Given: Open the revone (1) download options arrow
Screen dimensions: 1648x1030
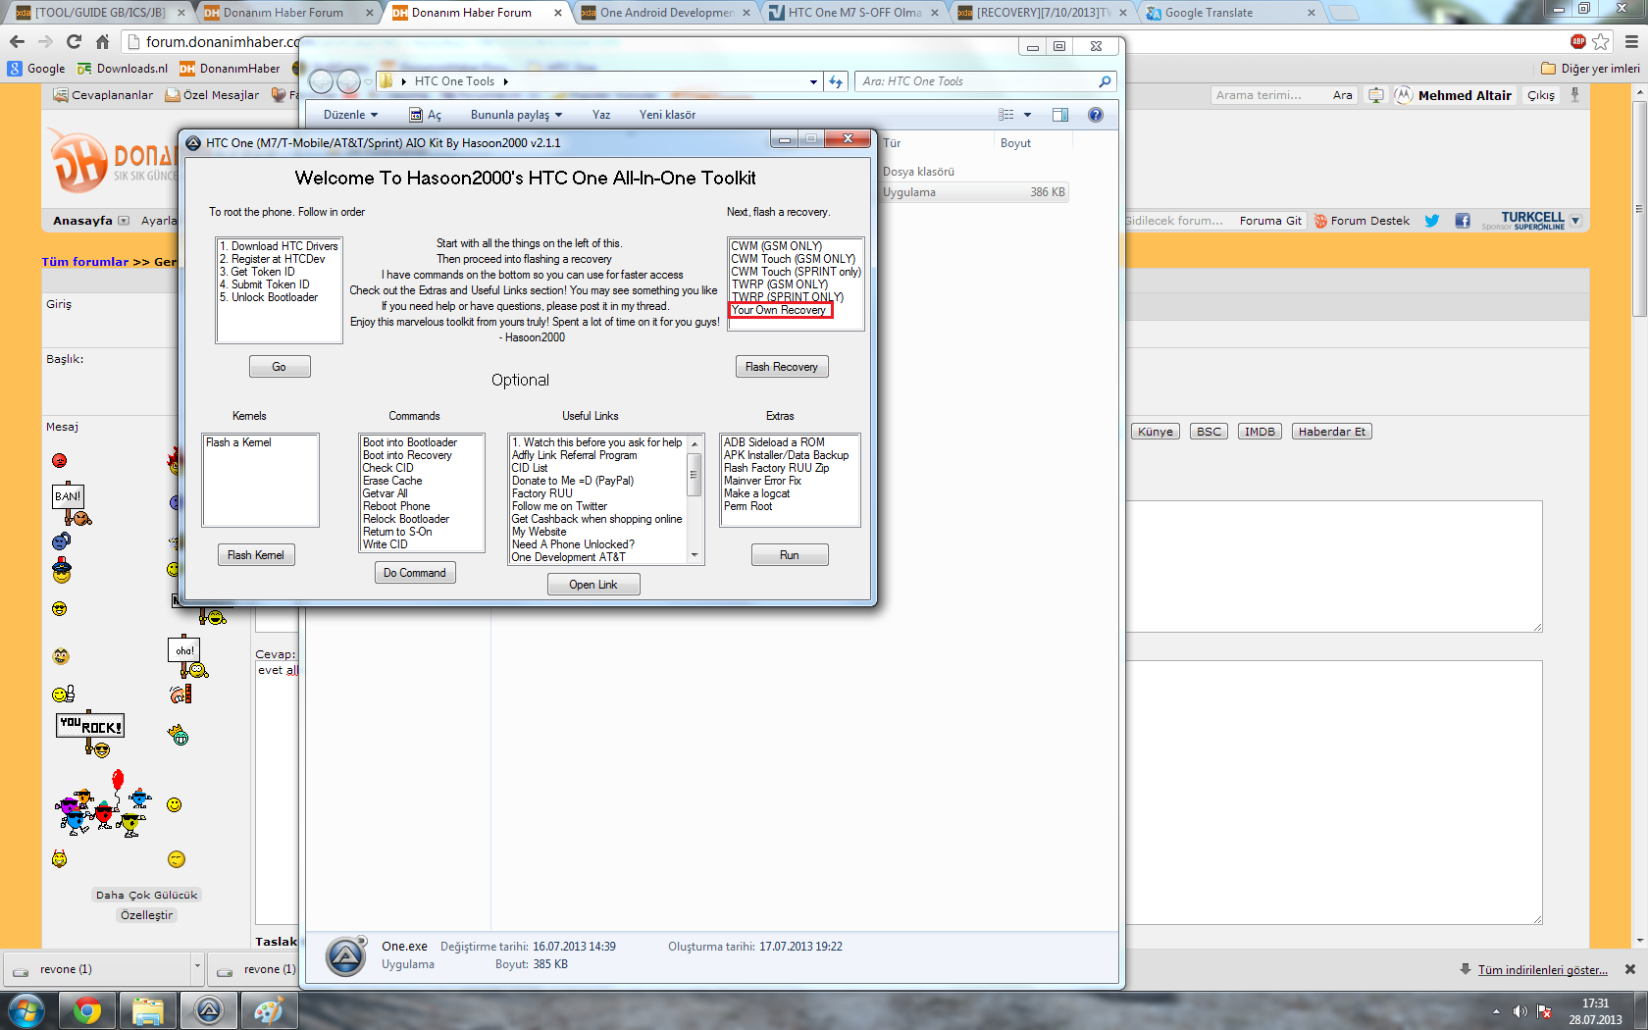Looking at the screenshot, I should point(197,967).
